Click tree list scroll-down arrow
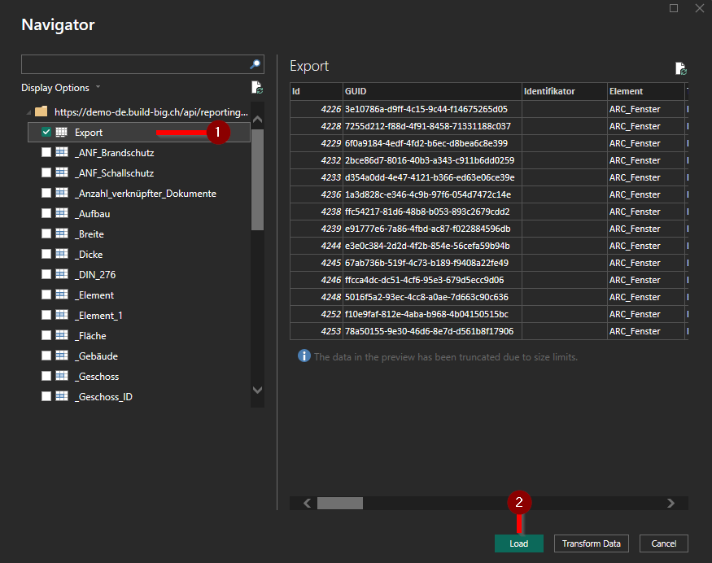 coord(257,390)
